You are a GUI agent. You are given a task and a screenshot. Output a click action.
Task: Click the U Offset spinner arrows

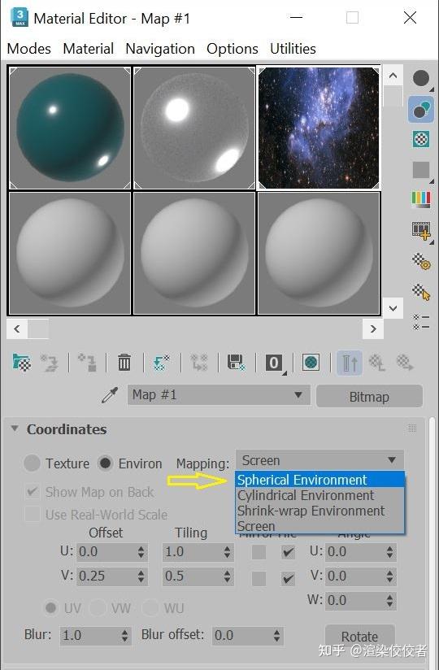click(141, 552)
